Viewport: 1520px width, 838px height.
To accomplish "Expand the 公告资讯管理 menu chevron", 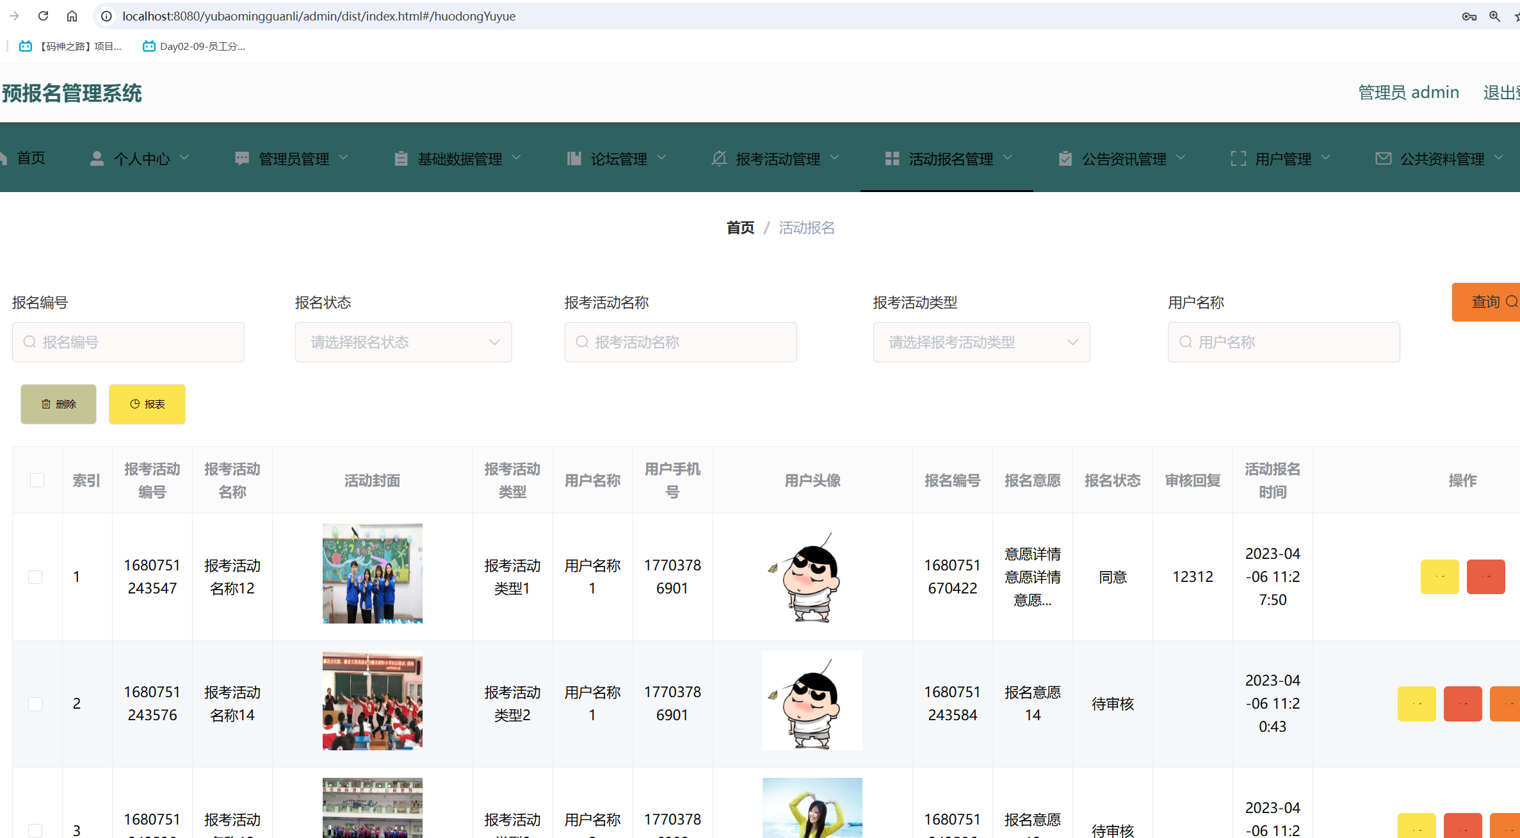I will [1181, 157].
